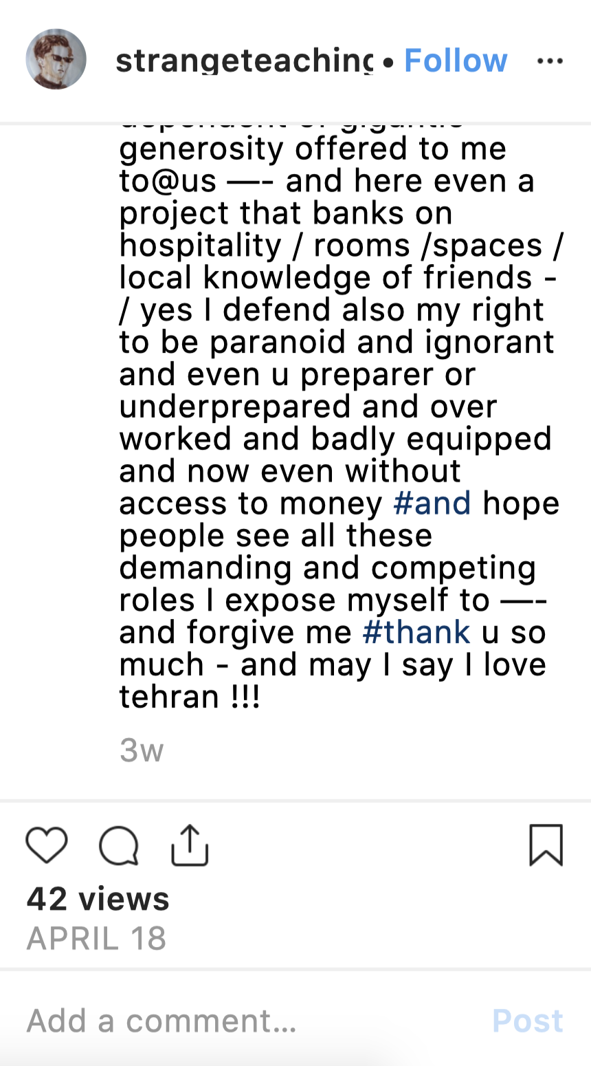Save post with the bookmark icon
591x1066 pixels.
[x=546, y=845]
